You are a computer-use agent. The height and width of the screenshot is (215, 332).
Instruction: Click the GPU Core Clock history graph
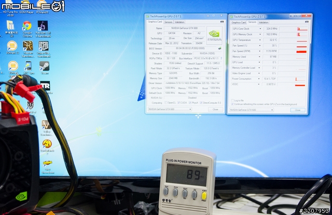point(294,28)
